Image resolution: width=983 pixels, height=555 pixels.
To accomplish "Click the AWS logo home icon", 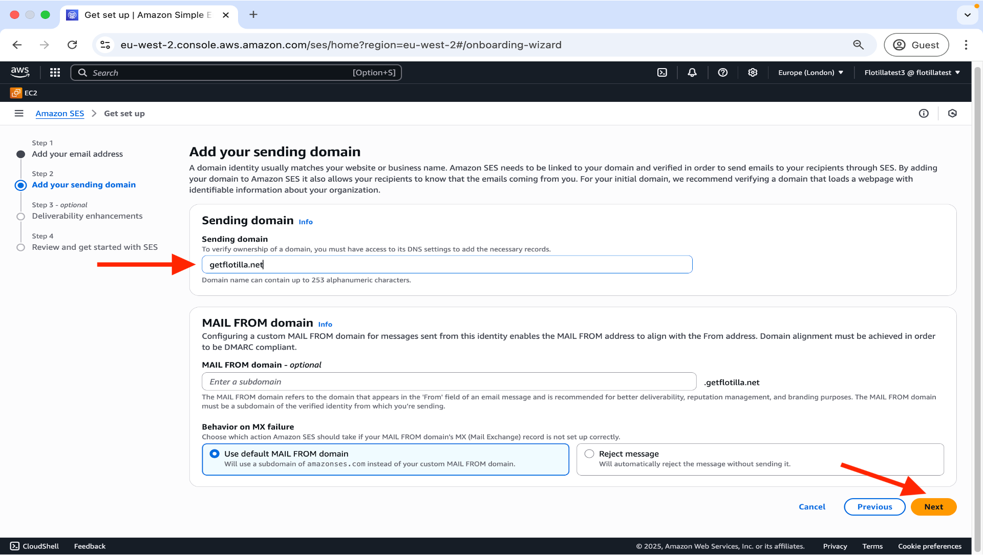I will tap(20, 72).
